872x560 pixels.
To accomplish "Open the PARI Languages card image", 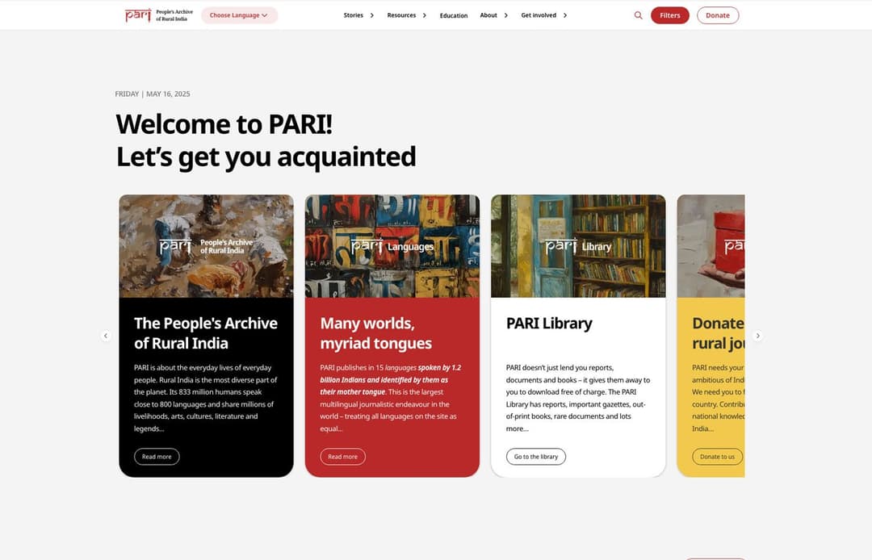I will (392, 246).
